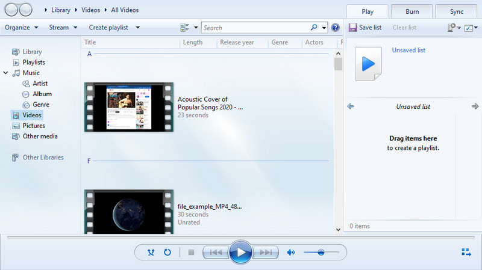Click the blue play icon for Unsaved list

[368, 64]
